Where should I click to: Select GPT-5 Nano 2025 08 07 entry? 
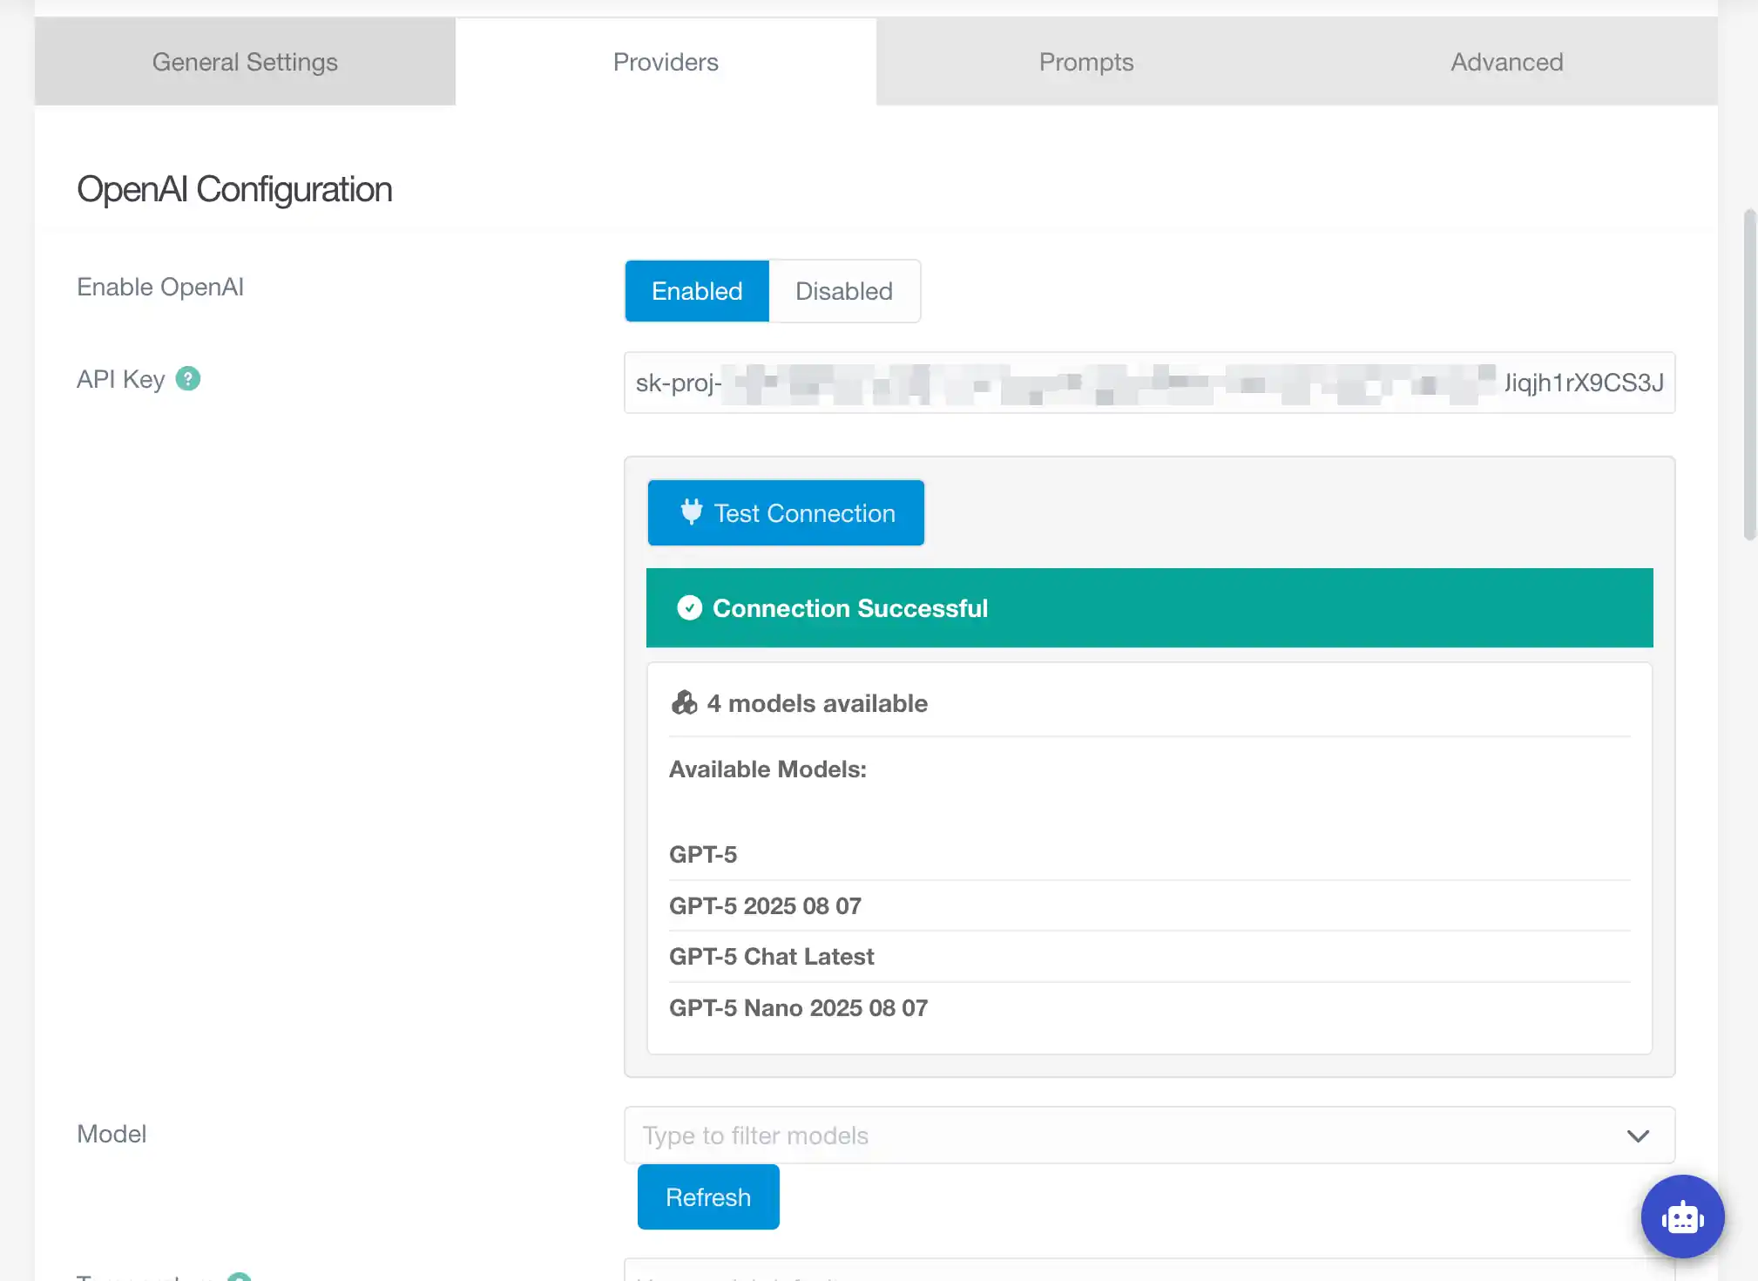798,1008
